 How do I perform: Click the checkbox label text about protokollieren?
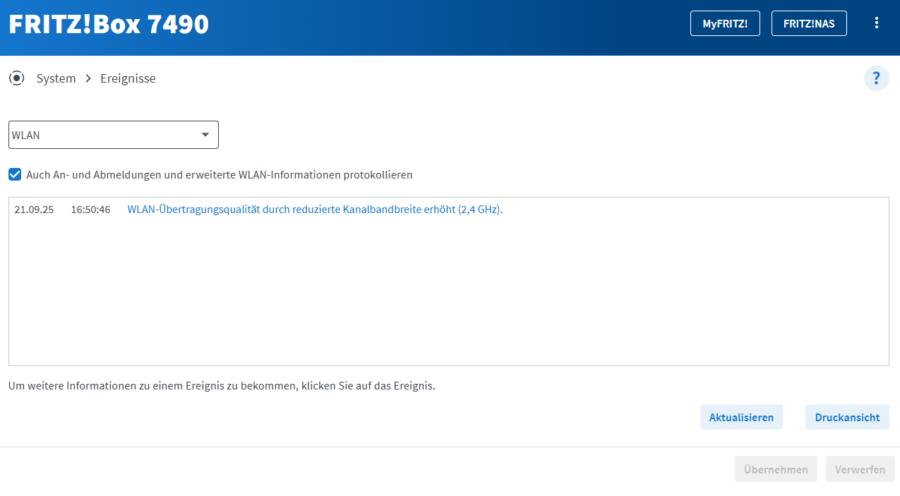[x=220, y=174]
